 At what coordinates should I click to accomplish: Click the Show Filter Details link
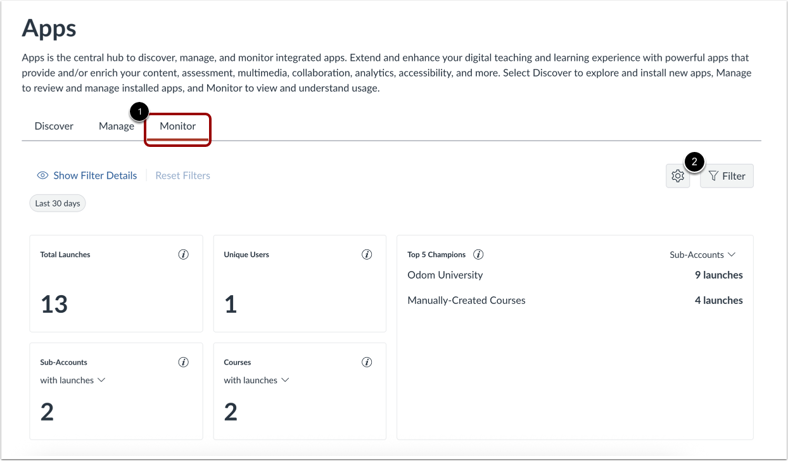tap(95, 175)
